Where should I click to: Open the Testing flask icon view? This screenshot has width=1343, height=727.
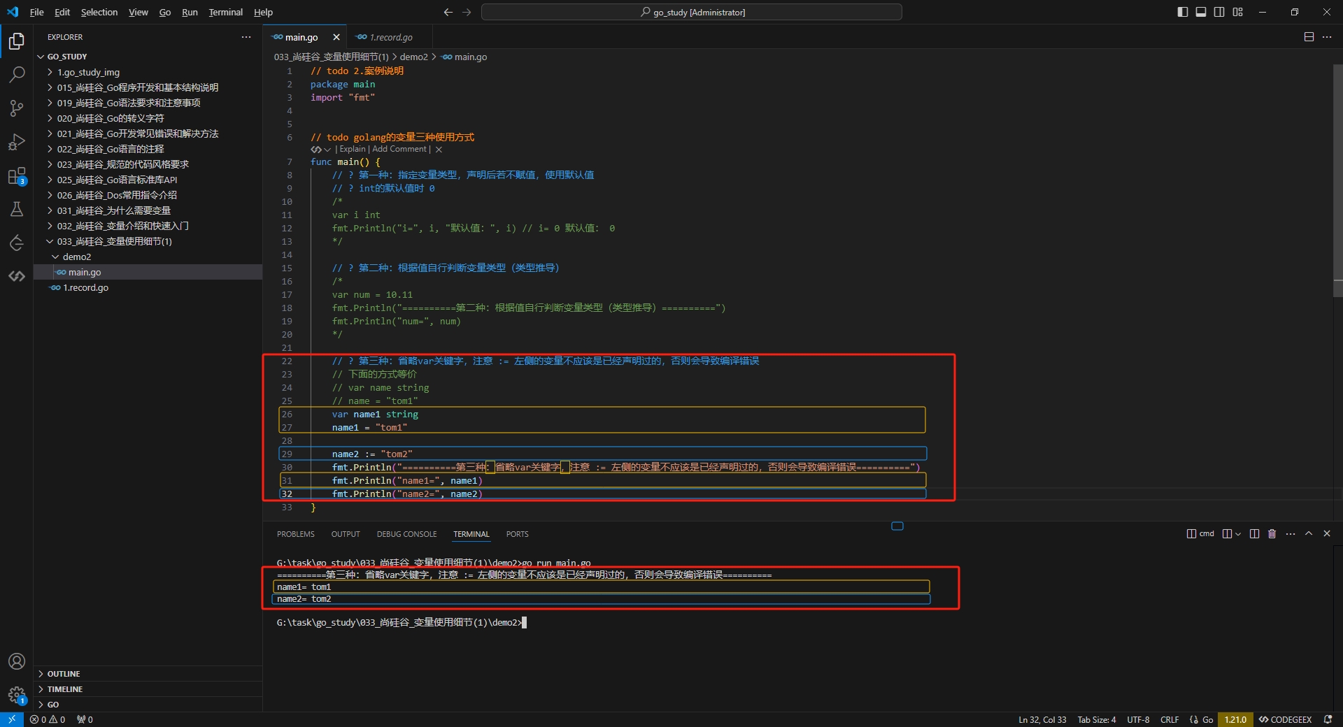17,209
